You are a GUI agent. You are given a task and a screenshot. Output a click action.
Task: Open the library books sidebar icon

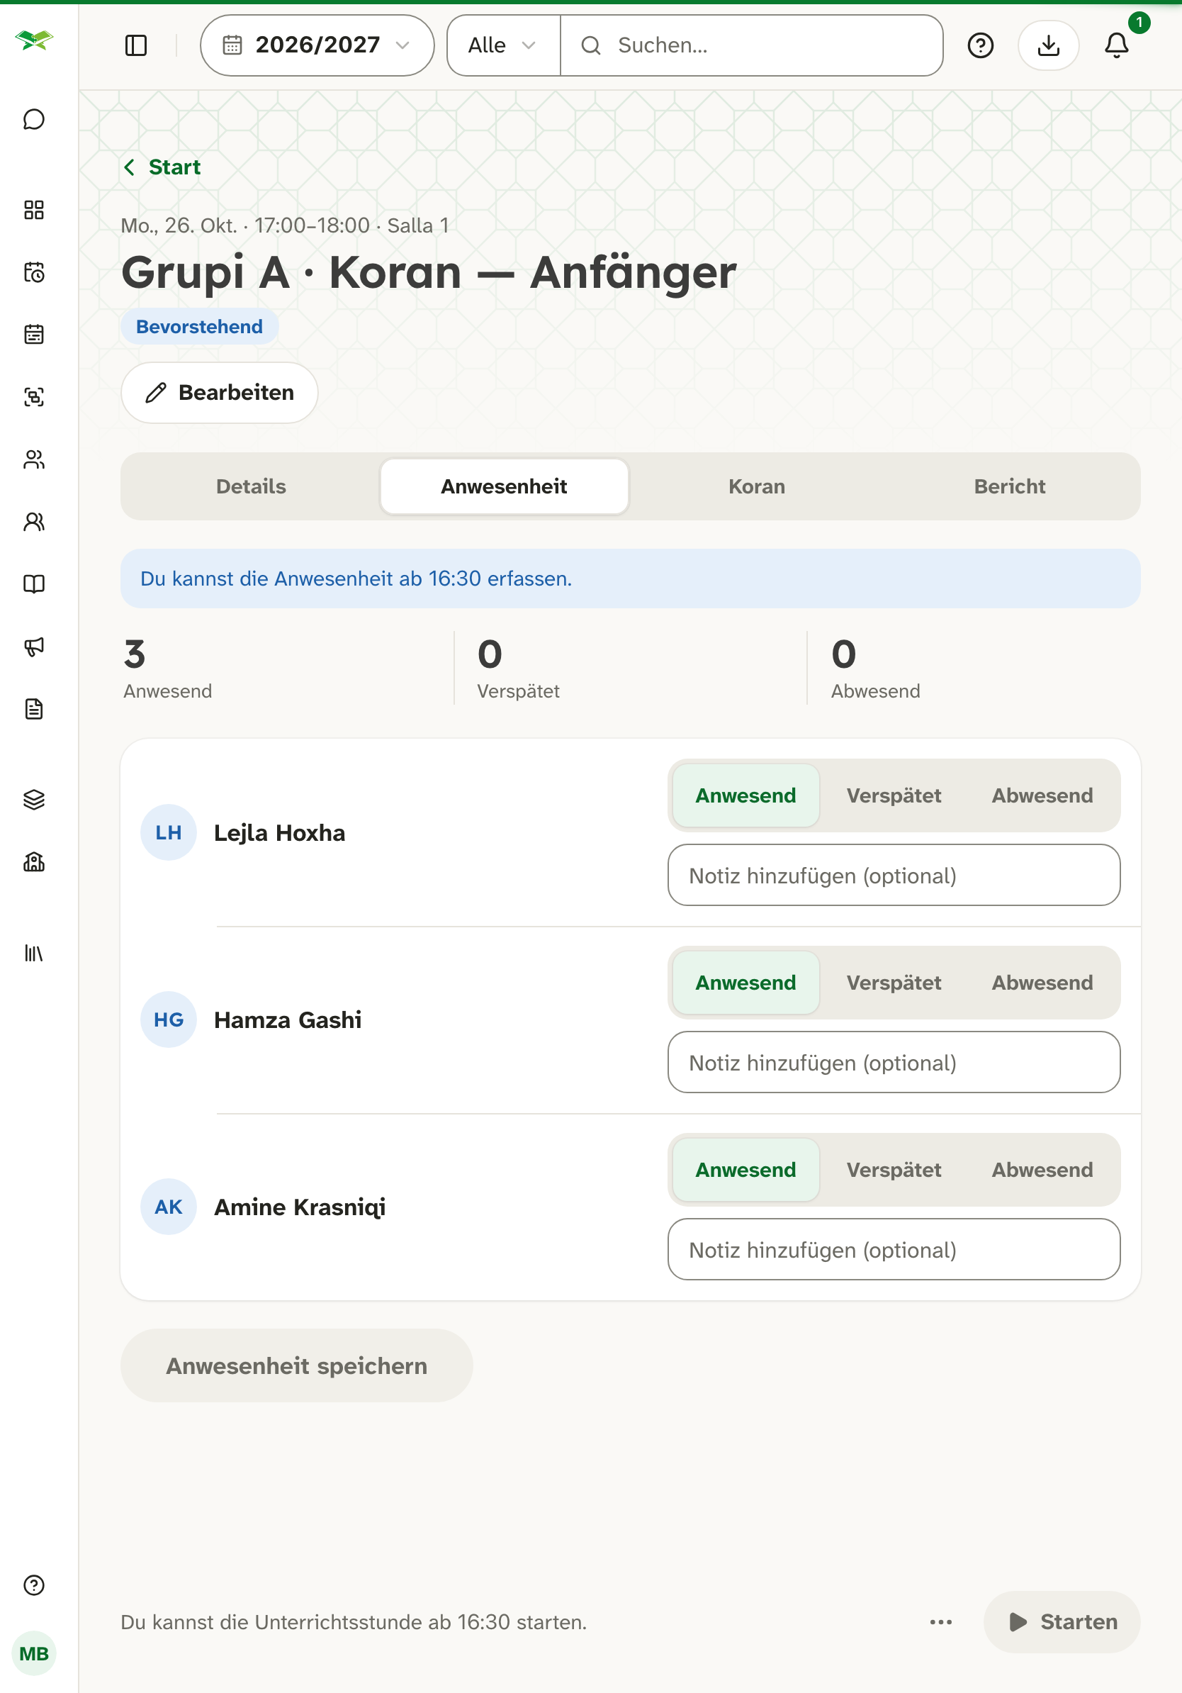pyautogui.click(x=34, y=953)
